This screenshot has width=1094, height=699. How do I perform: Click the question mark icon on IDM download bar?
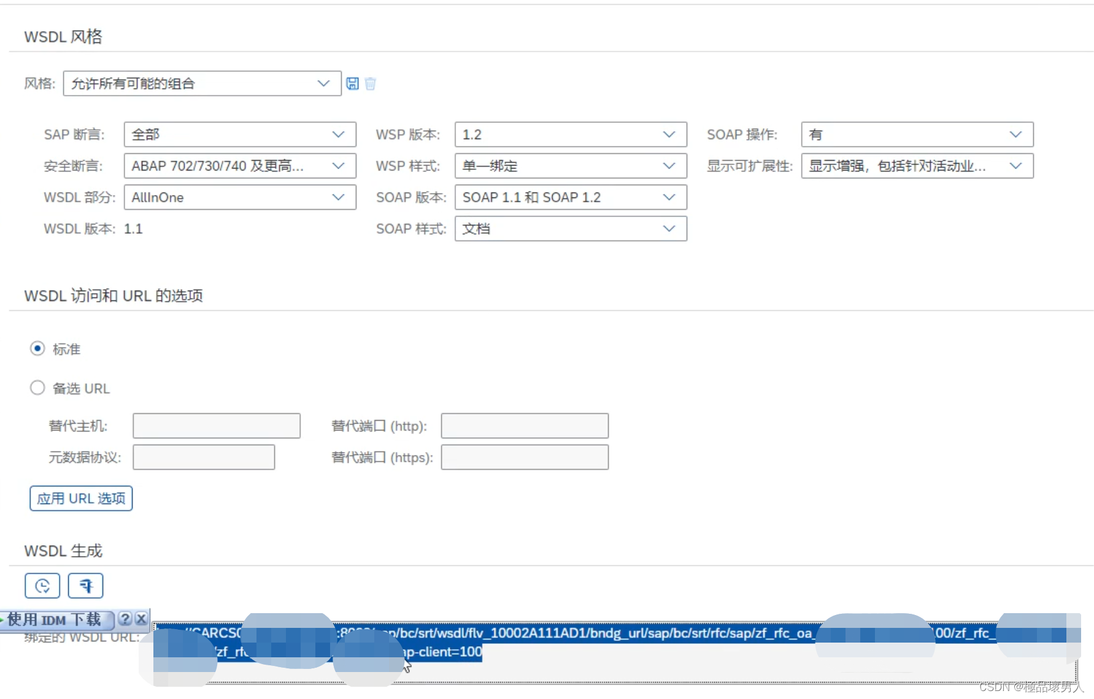[x=125, y=619]
